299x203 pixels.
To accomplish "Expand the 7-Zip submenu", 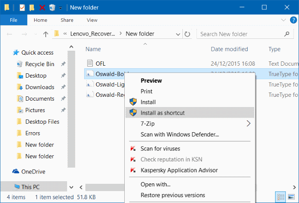I will (x=190, y=124).
